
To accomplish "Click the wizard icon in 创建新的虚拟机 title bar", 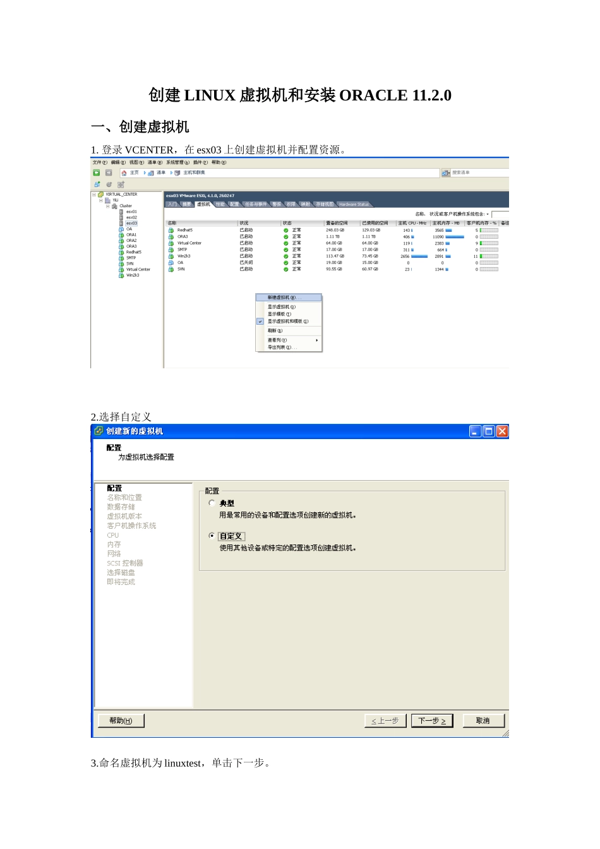I will 99,431.
